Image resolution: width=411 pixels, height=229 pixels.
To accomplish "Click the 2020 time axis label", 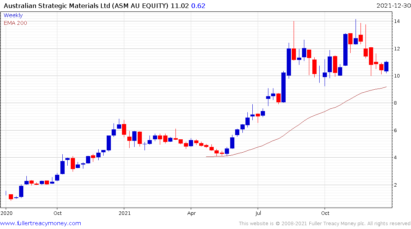I will tap(6, 213).
